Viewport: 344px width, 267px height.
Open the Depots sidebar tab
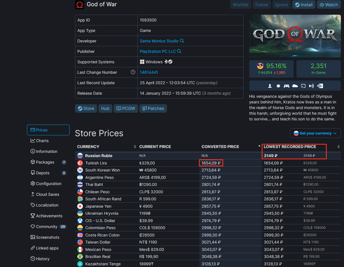[x=48, y=173]
